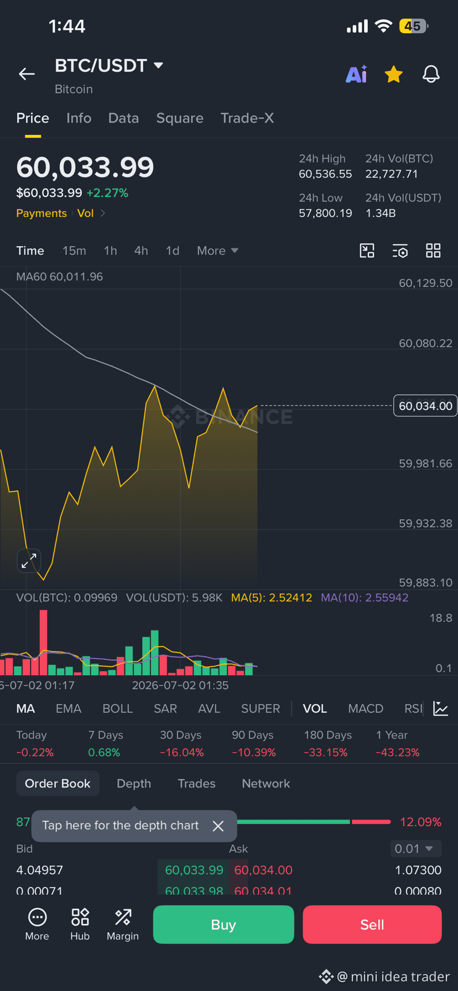Toggle the EMA indicator

69,708
